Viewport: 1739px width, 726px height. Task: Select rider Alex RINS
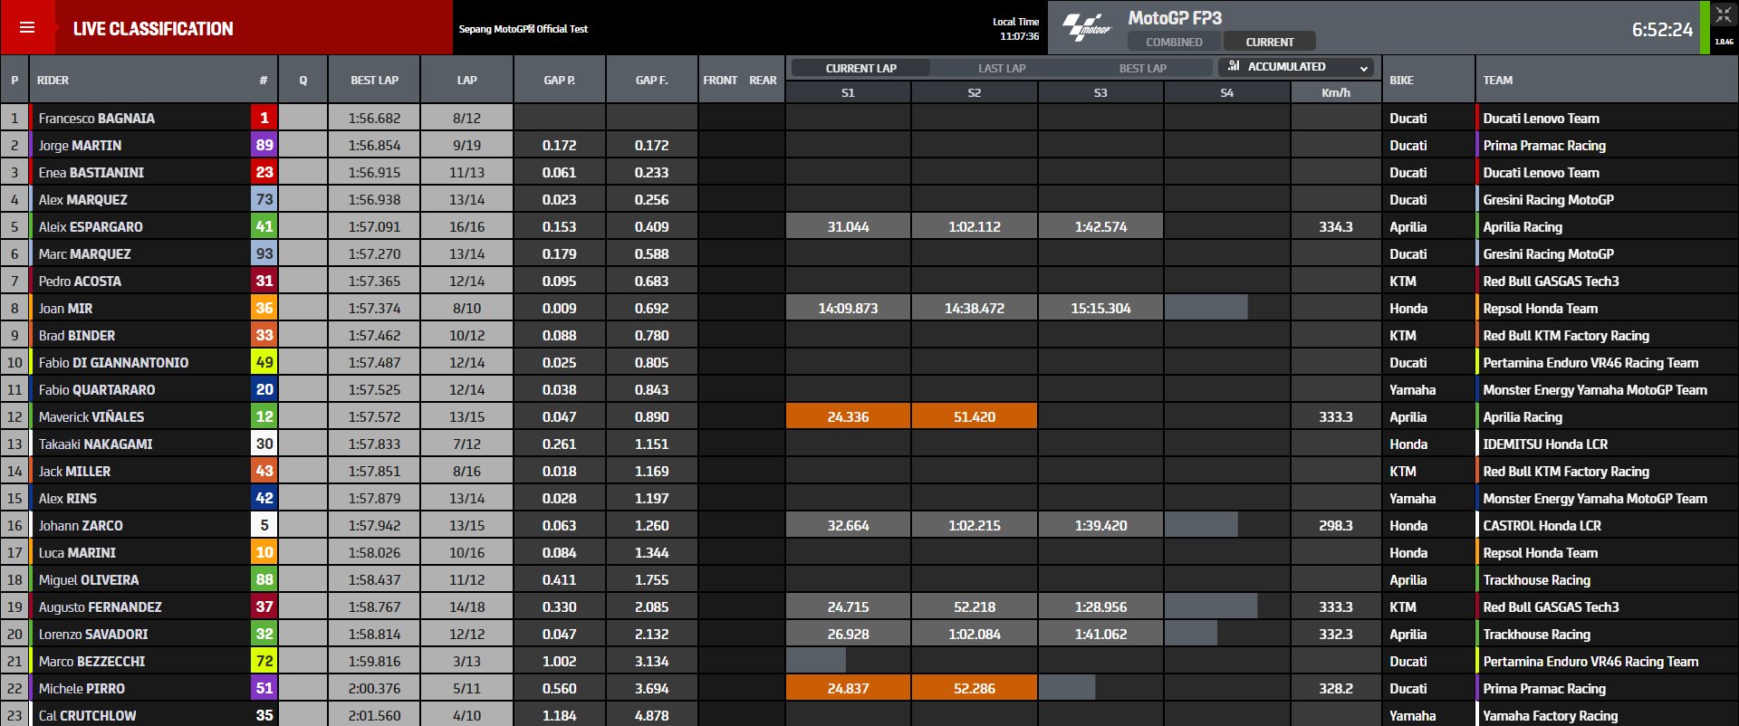pos(67,499)
